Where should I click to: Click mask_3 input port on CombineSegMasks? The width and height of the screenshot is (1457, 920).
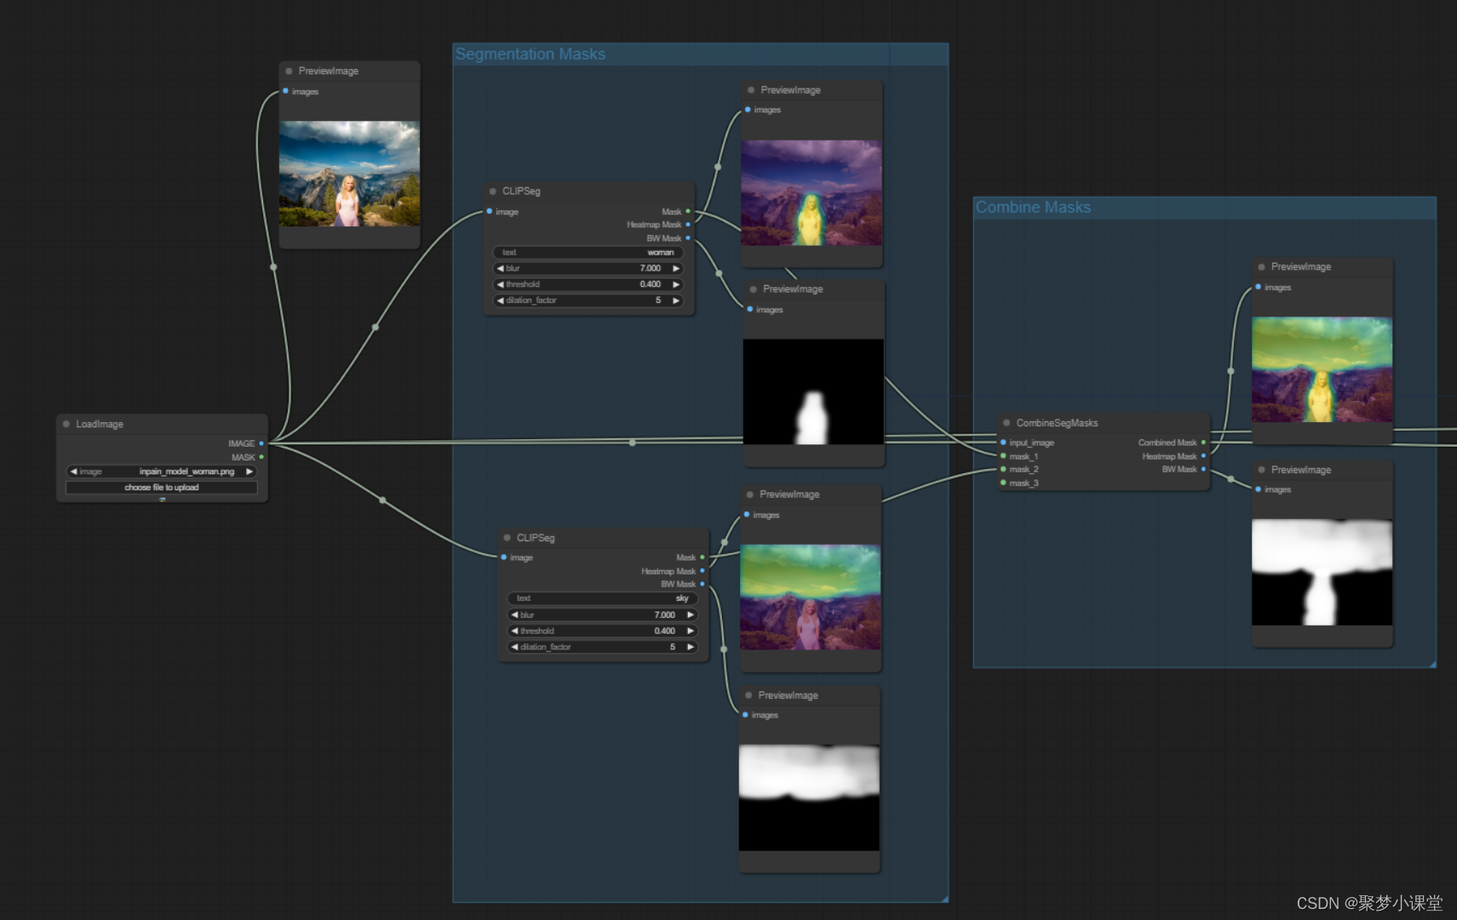point(1003,483)
